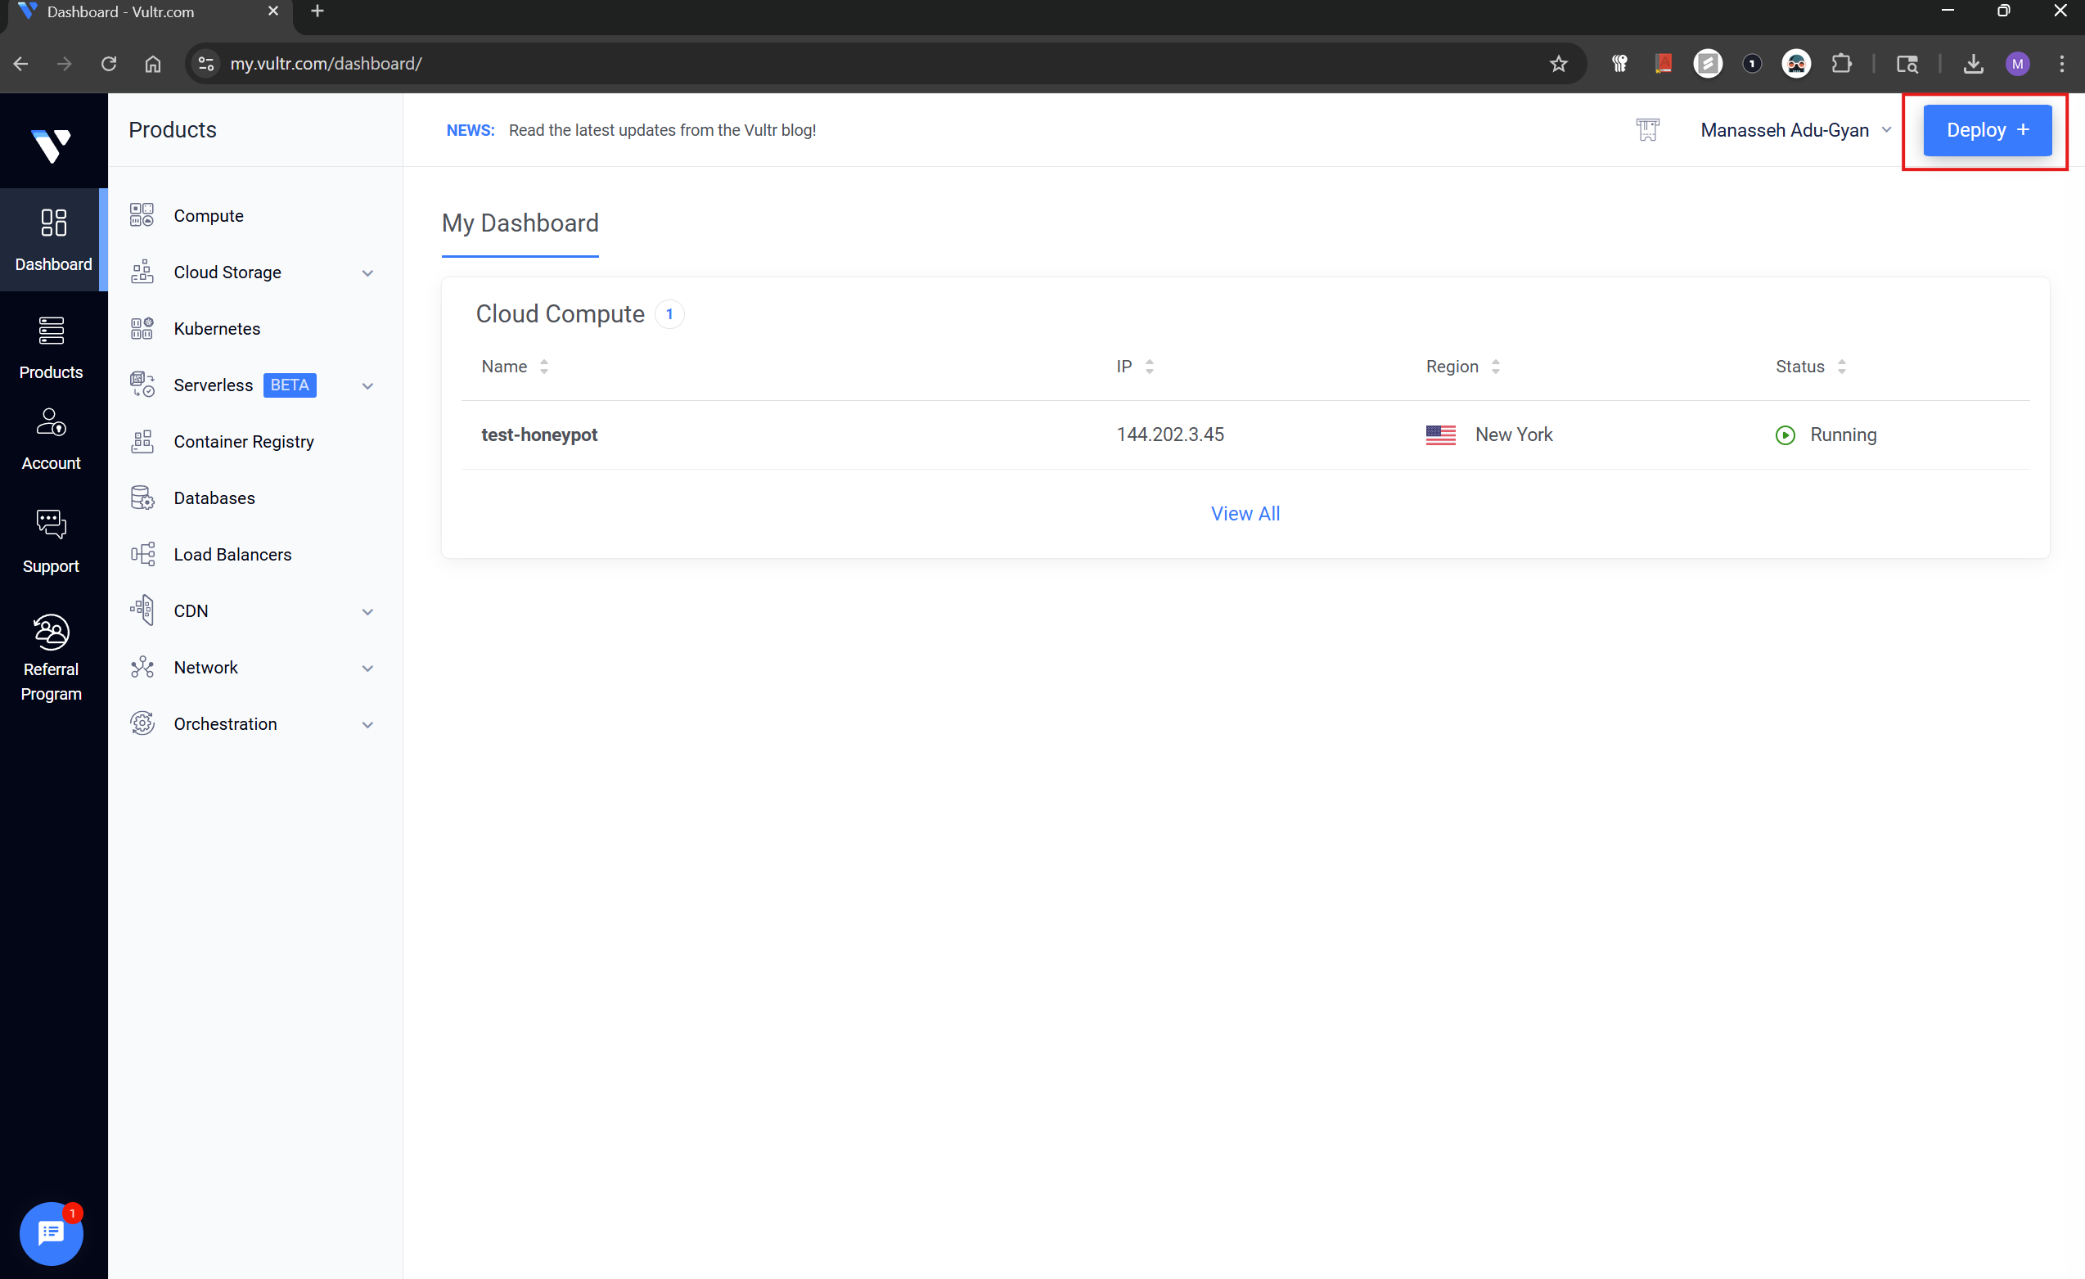Open the Manasseh Adu-Gyan account dropdown
Viewport: 2085px width, 1279px height.
(x=1795, y=130)
